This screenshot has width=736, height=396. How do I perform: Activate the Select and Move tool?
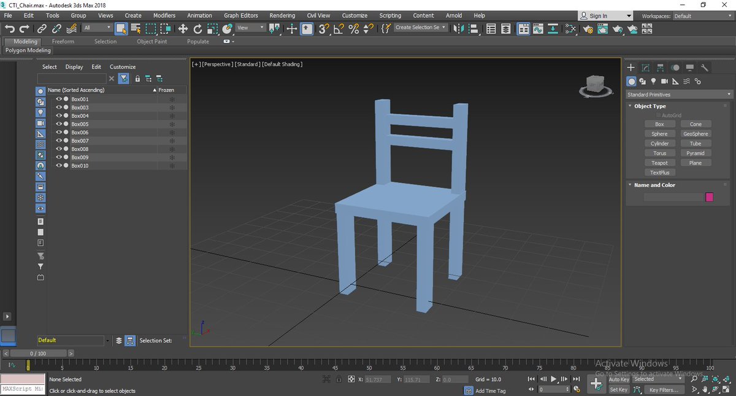pyautogui.click(x=183, y=28)
